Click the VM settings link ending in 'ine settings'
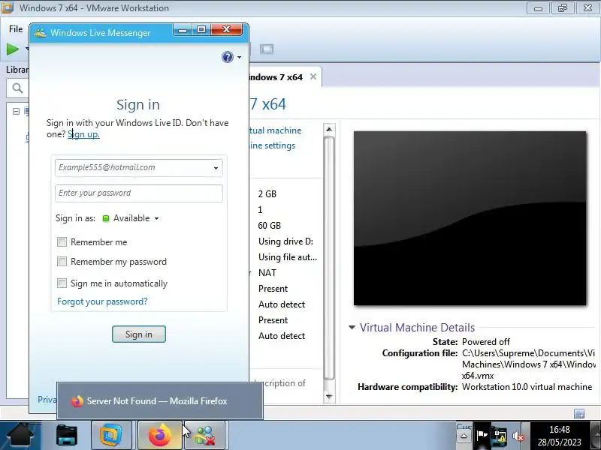 pos(273,145)
